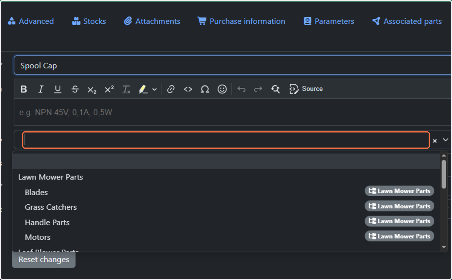Switch editor to Source mode

click(306, 89)
